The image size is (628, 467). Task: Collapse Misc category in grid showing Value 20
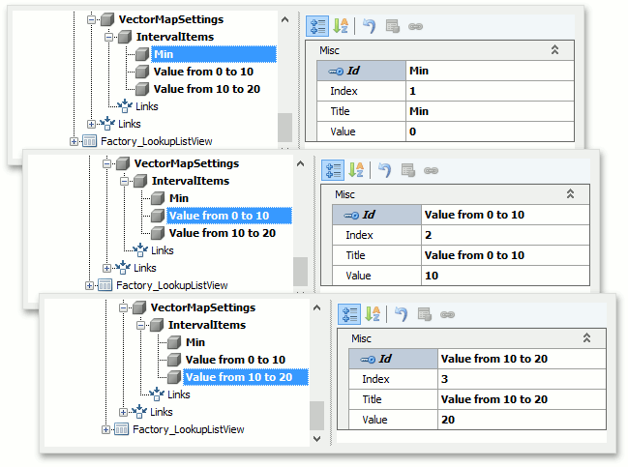[586, 338]
